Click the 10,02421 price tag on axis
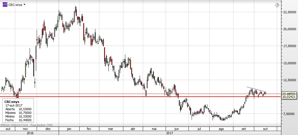 289,97
